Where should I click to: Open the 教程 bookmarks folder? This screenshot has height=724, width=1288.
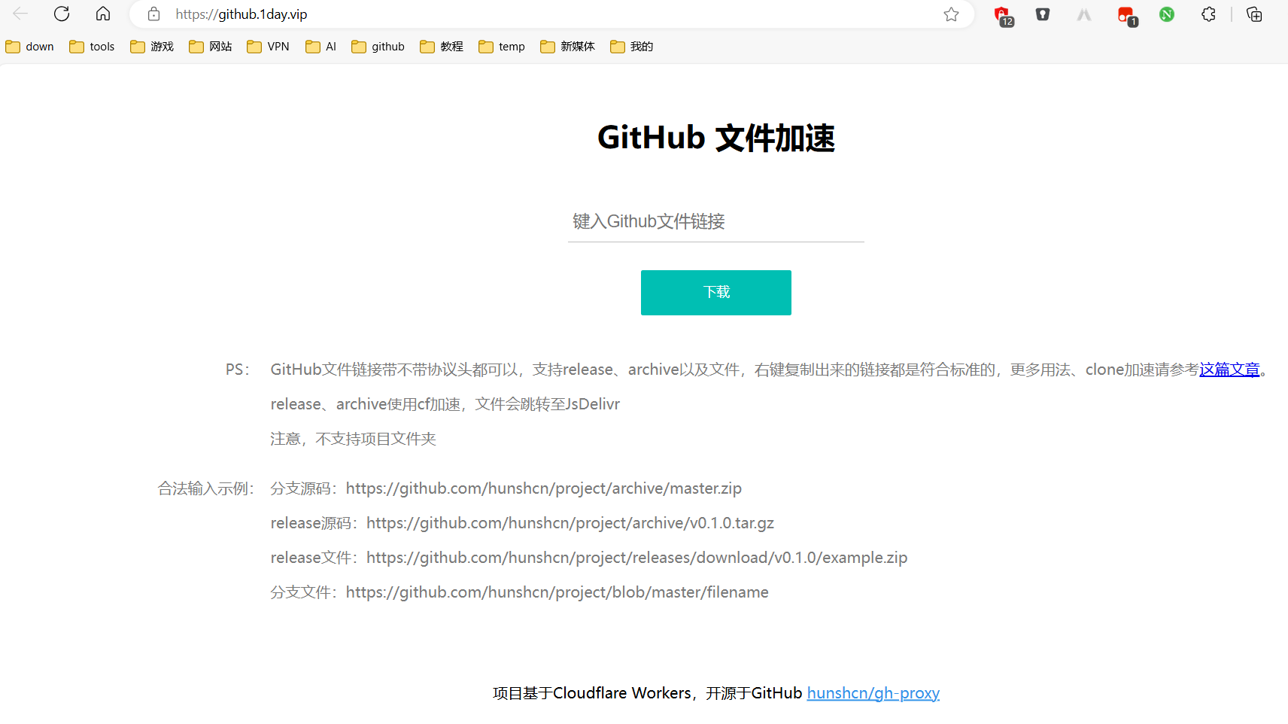[x=442, y=47]
